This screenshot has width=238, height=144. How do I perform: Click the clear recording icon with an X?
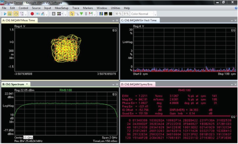(43, 14)
